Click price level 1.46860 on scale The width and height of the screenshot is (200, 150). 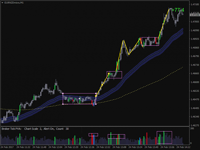coord(195,48)
